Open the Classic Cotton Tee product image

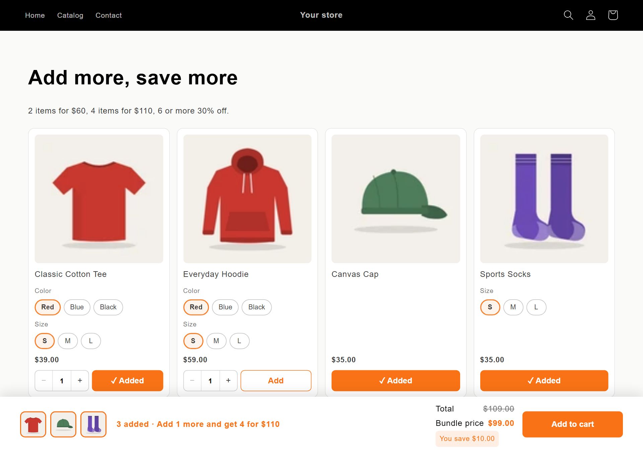pyautogui.click(x=99, y=199)
